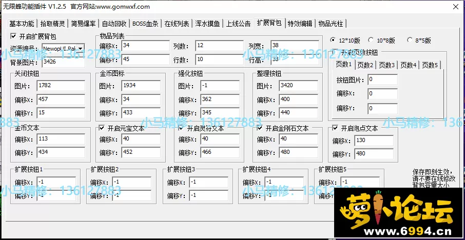Switch to the 基本功能 tab
The image size is (465, 240).
(x=22, y=24)
